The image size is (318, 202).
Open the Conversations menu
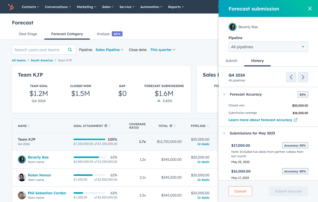click(x=58, y=7)
